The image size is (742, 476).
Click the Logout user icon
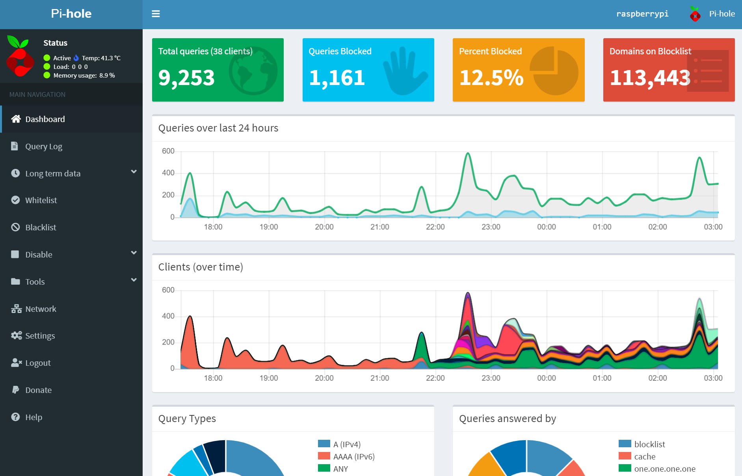(17, 363)
